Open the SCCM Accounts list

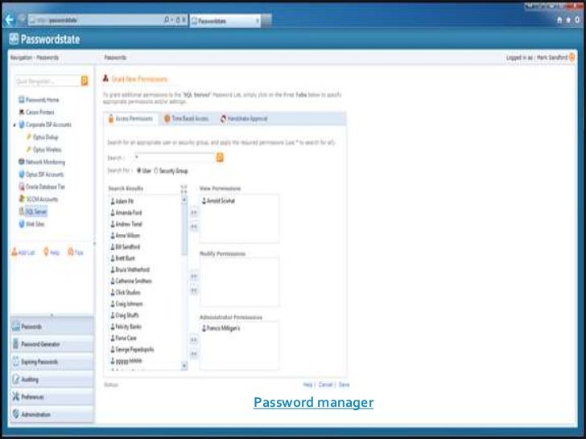[39, 199]
